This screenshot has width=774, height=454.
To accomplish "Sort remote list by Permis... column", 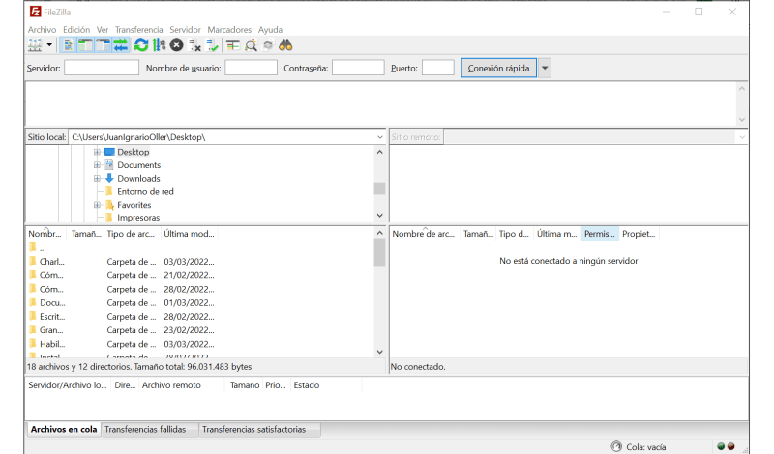I will coord(600,234).
